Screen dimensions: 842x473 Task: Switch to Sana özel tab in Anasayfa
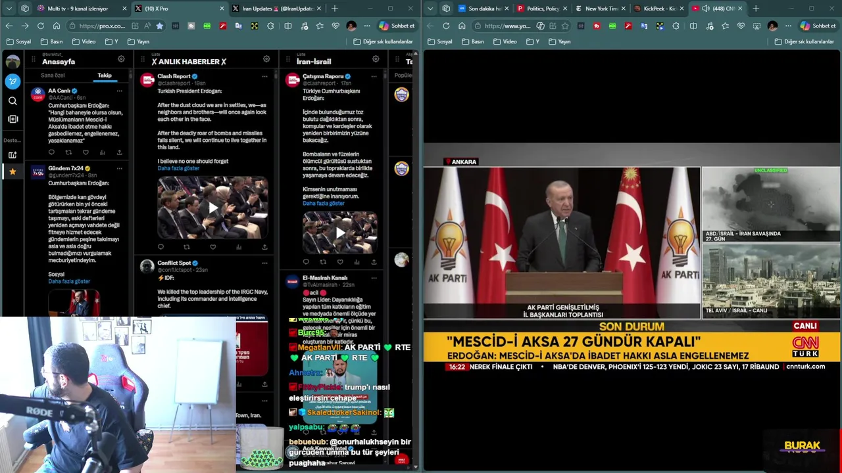(53, 76)
